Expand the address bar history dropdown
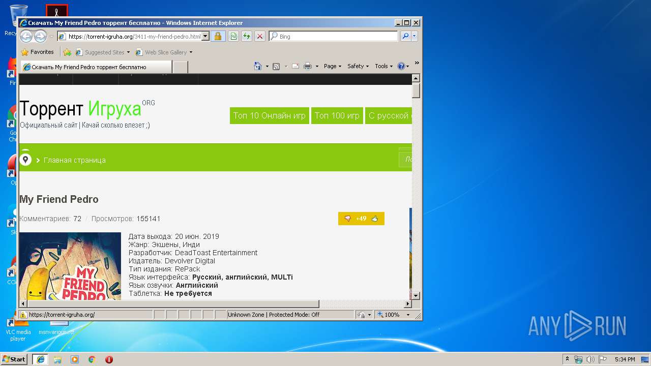The width and height of the screenshot is (651, 366). [x=205, y=36]
